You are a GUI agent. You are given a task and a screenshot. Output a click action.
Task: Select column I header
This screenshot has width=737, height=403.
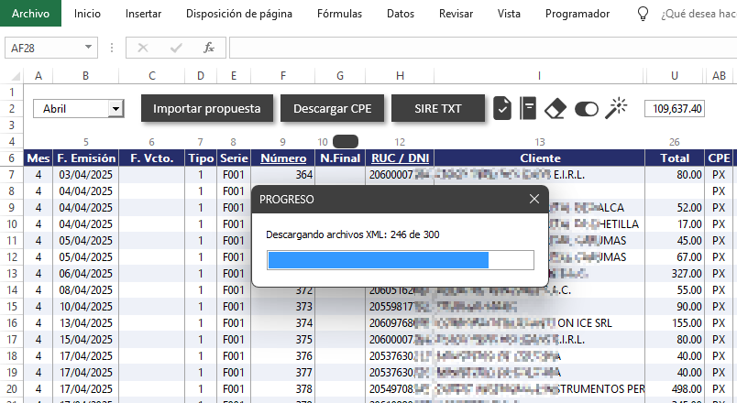(539, 76)
